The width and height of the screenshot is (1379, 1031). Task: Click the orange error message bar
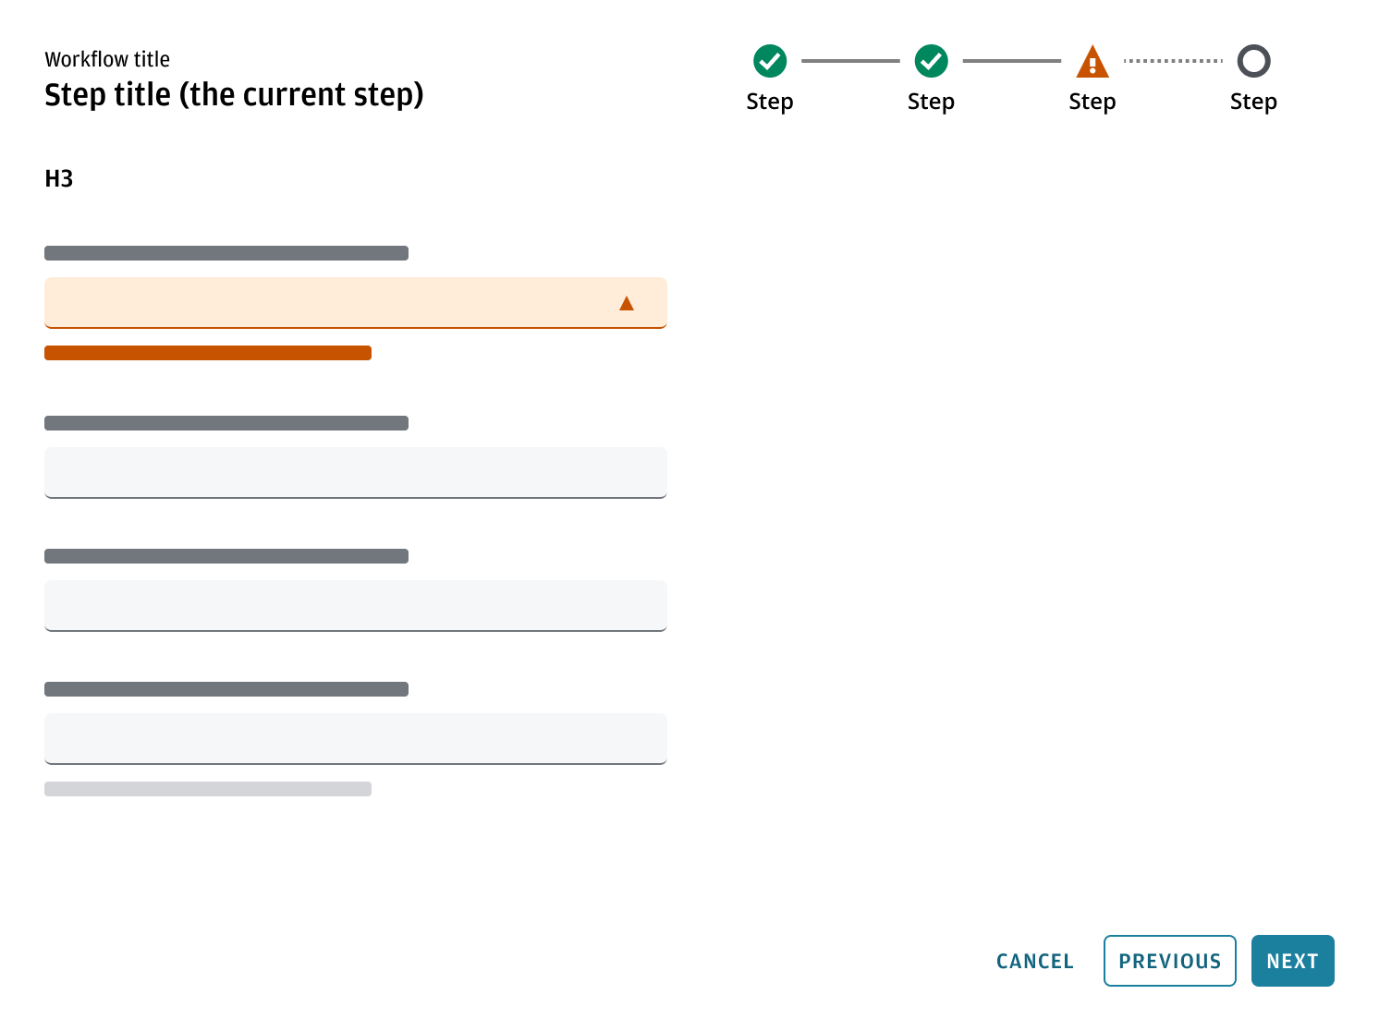208,352
